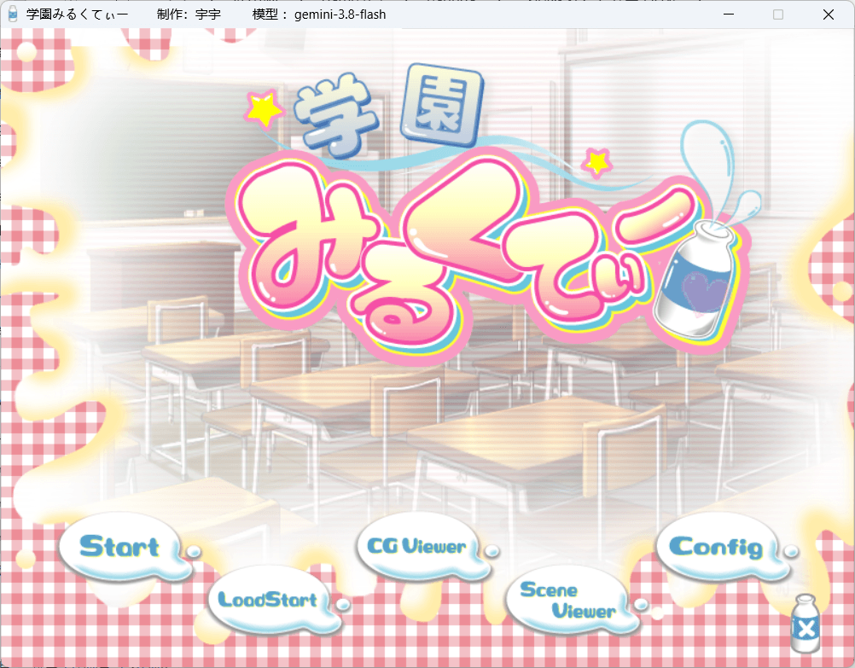Start a new game with Start button

point(125,547)
